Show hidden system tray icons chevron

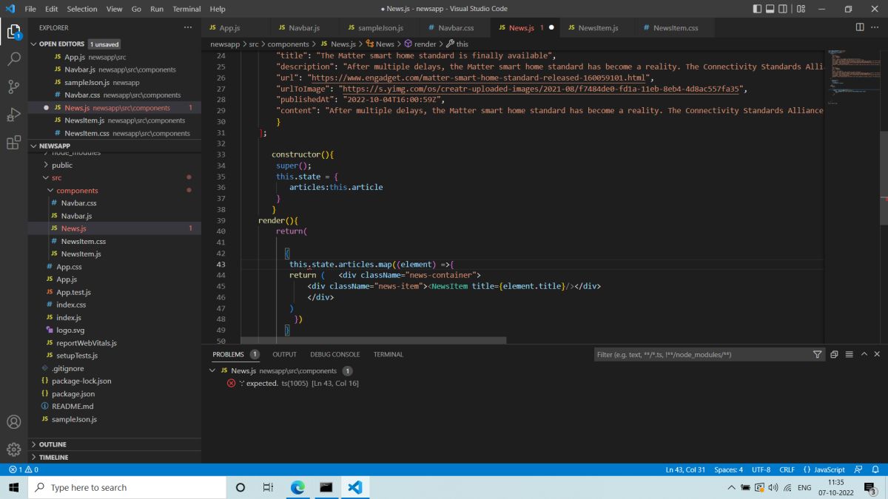click(732, 487)
